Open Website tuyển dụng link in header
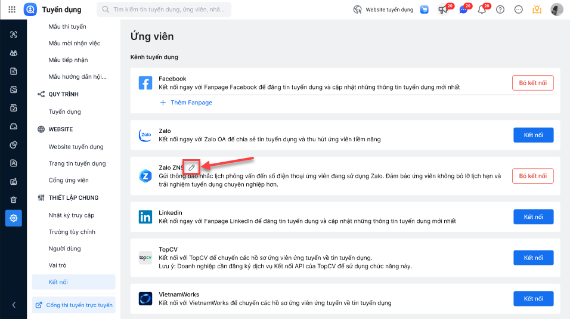570x319 pixels. point(389,10)
